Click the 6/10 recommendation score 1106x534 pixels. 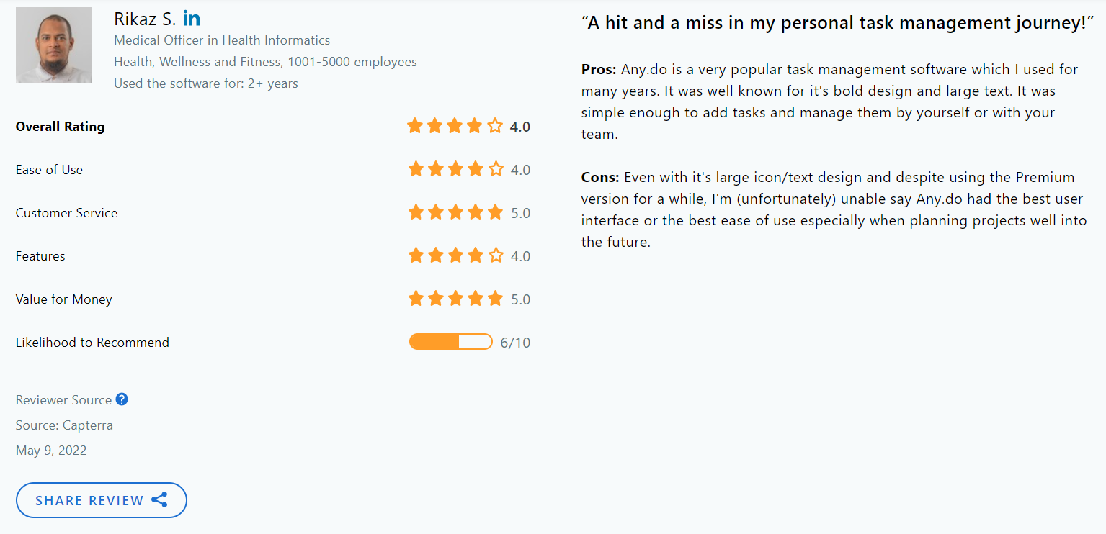(515, 343)
